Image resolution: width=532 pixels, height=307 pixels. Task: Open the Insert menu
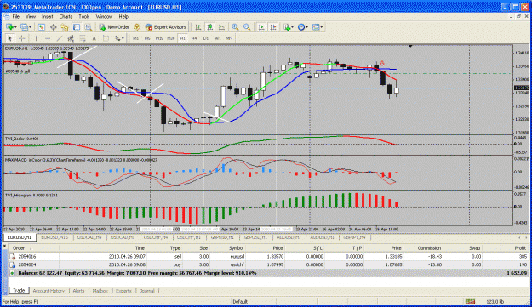pos(48,16)
